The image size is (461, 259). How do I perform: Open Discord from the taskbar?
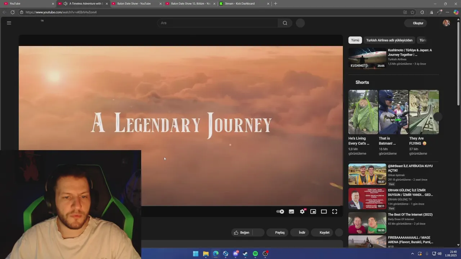tap(236, 254)
